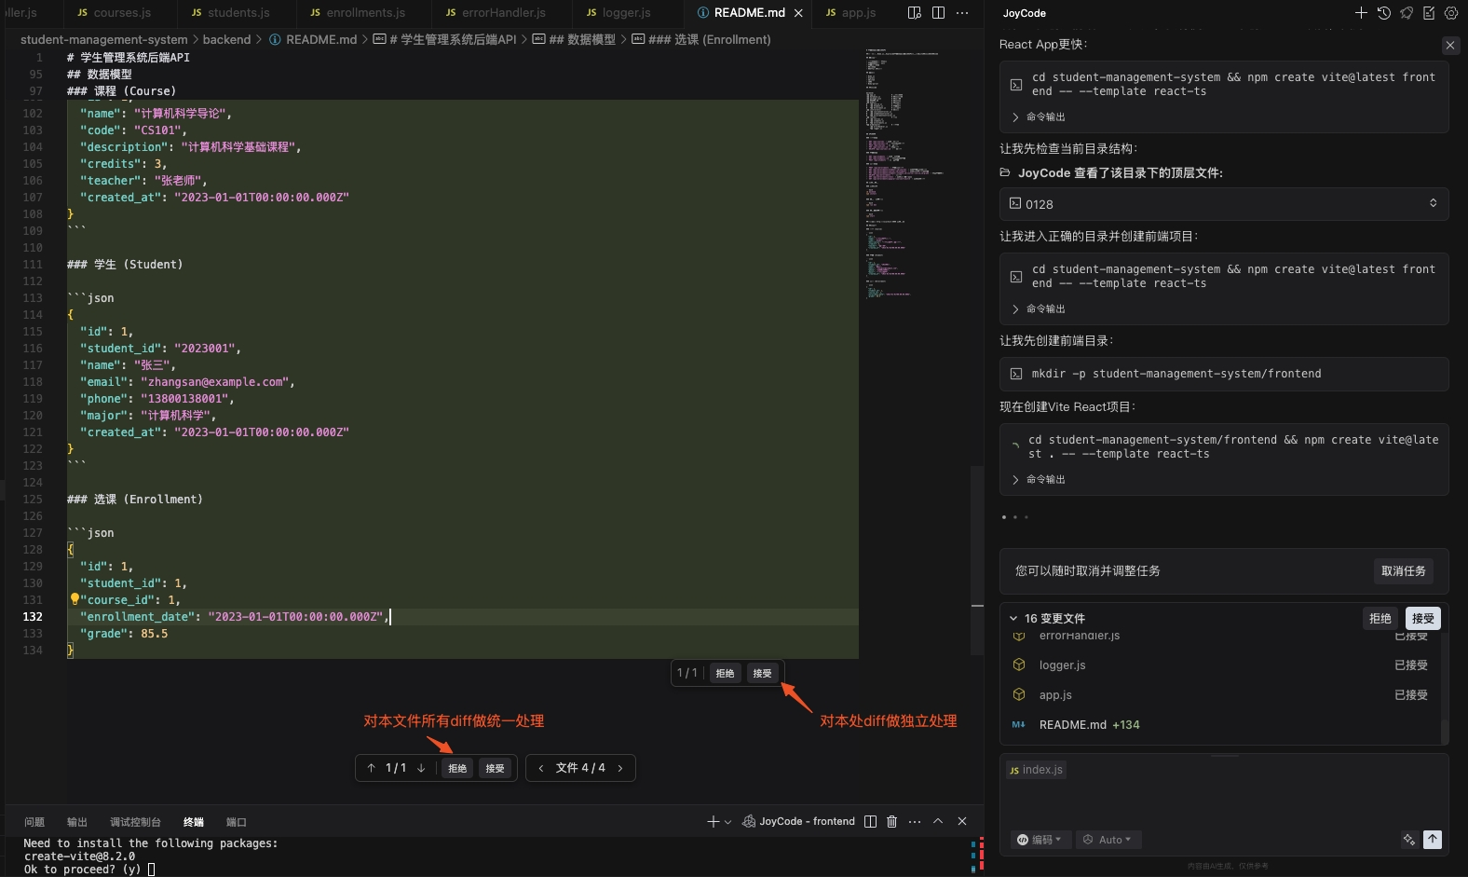
Task: Click the backend breadcrumb segment
Action: click(x=226, y=39)
